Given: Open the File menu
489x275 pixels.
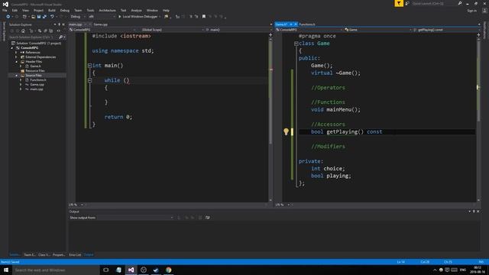Looking at the screenshot, I should 5,10.
